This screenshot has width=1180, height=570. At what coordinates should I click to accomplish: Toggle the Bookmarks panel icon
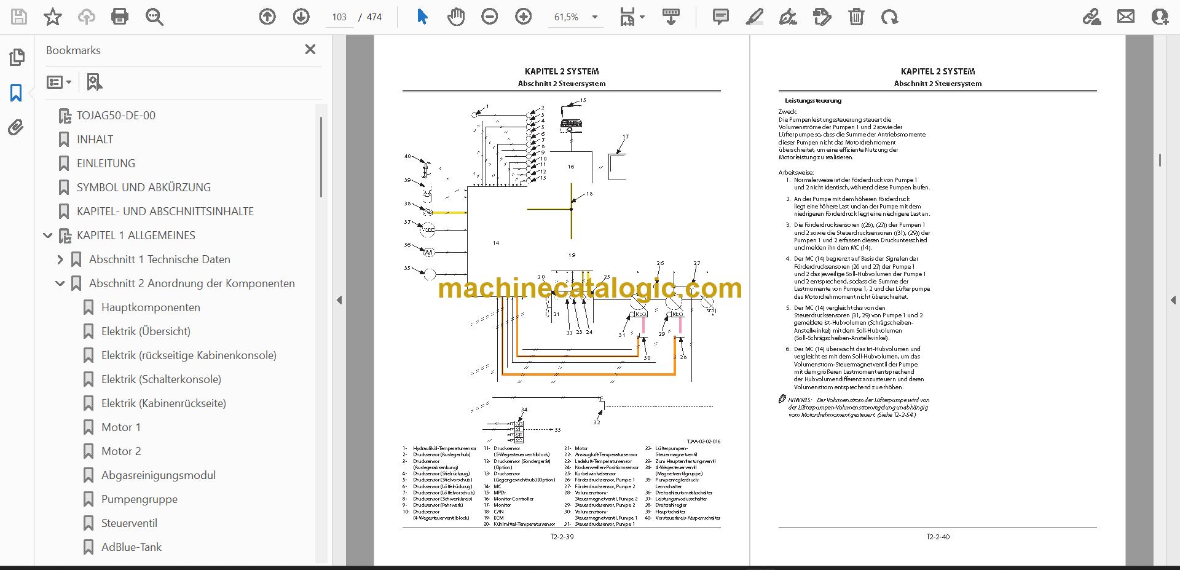[17, 93]
